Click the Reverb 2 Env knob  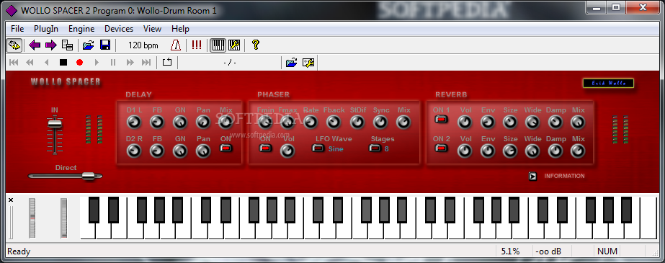[x=488, y=151]
